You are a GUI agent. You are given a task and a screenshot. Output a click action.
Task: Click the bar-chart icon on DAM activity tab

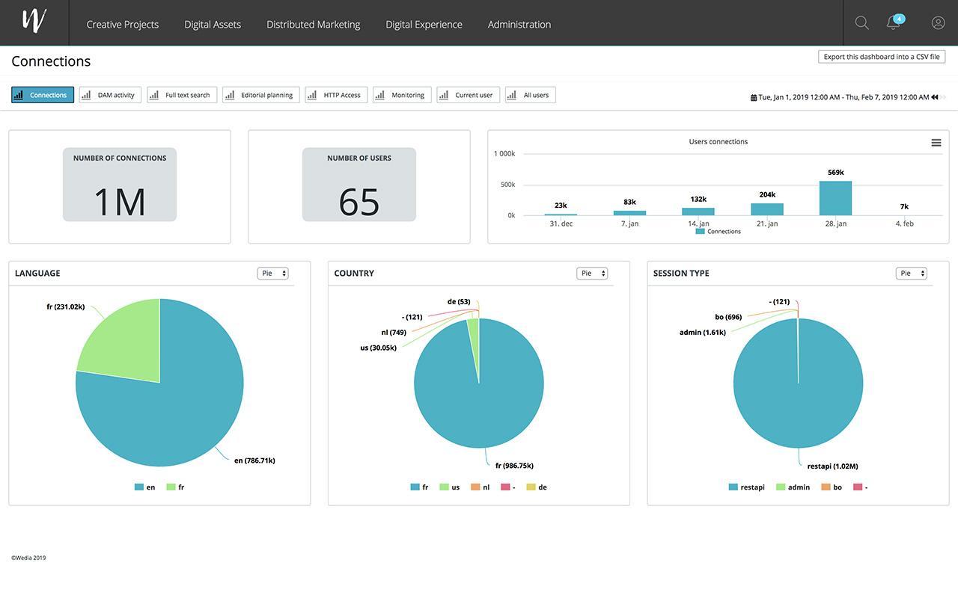[87, 95]
